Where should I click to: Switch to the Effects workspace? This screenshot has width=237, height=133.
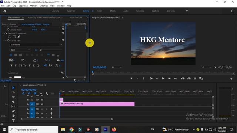[x=113, y=11]
